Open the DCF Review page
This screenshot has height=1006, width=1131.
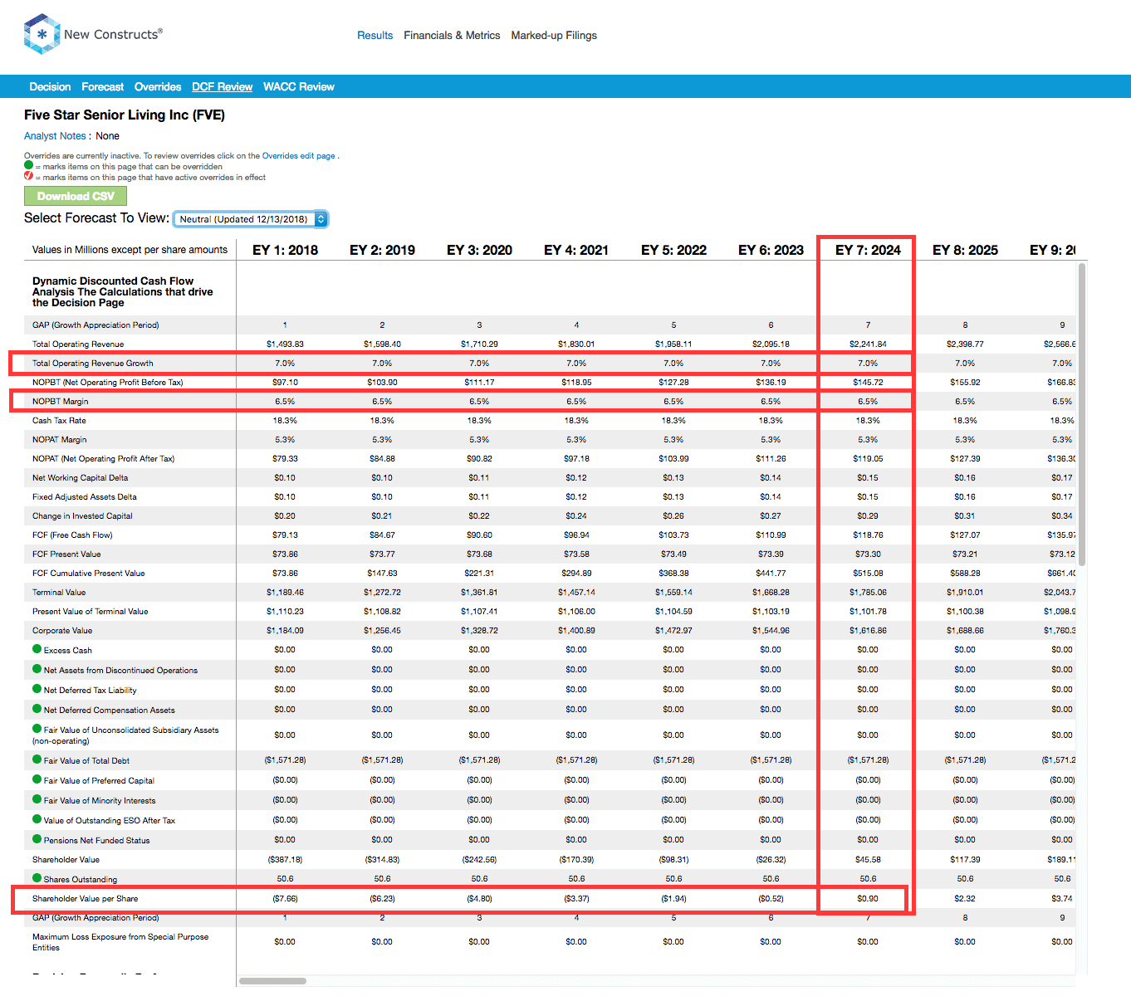tap(222, 86)
